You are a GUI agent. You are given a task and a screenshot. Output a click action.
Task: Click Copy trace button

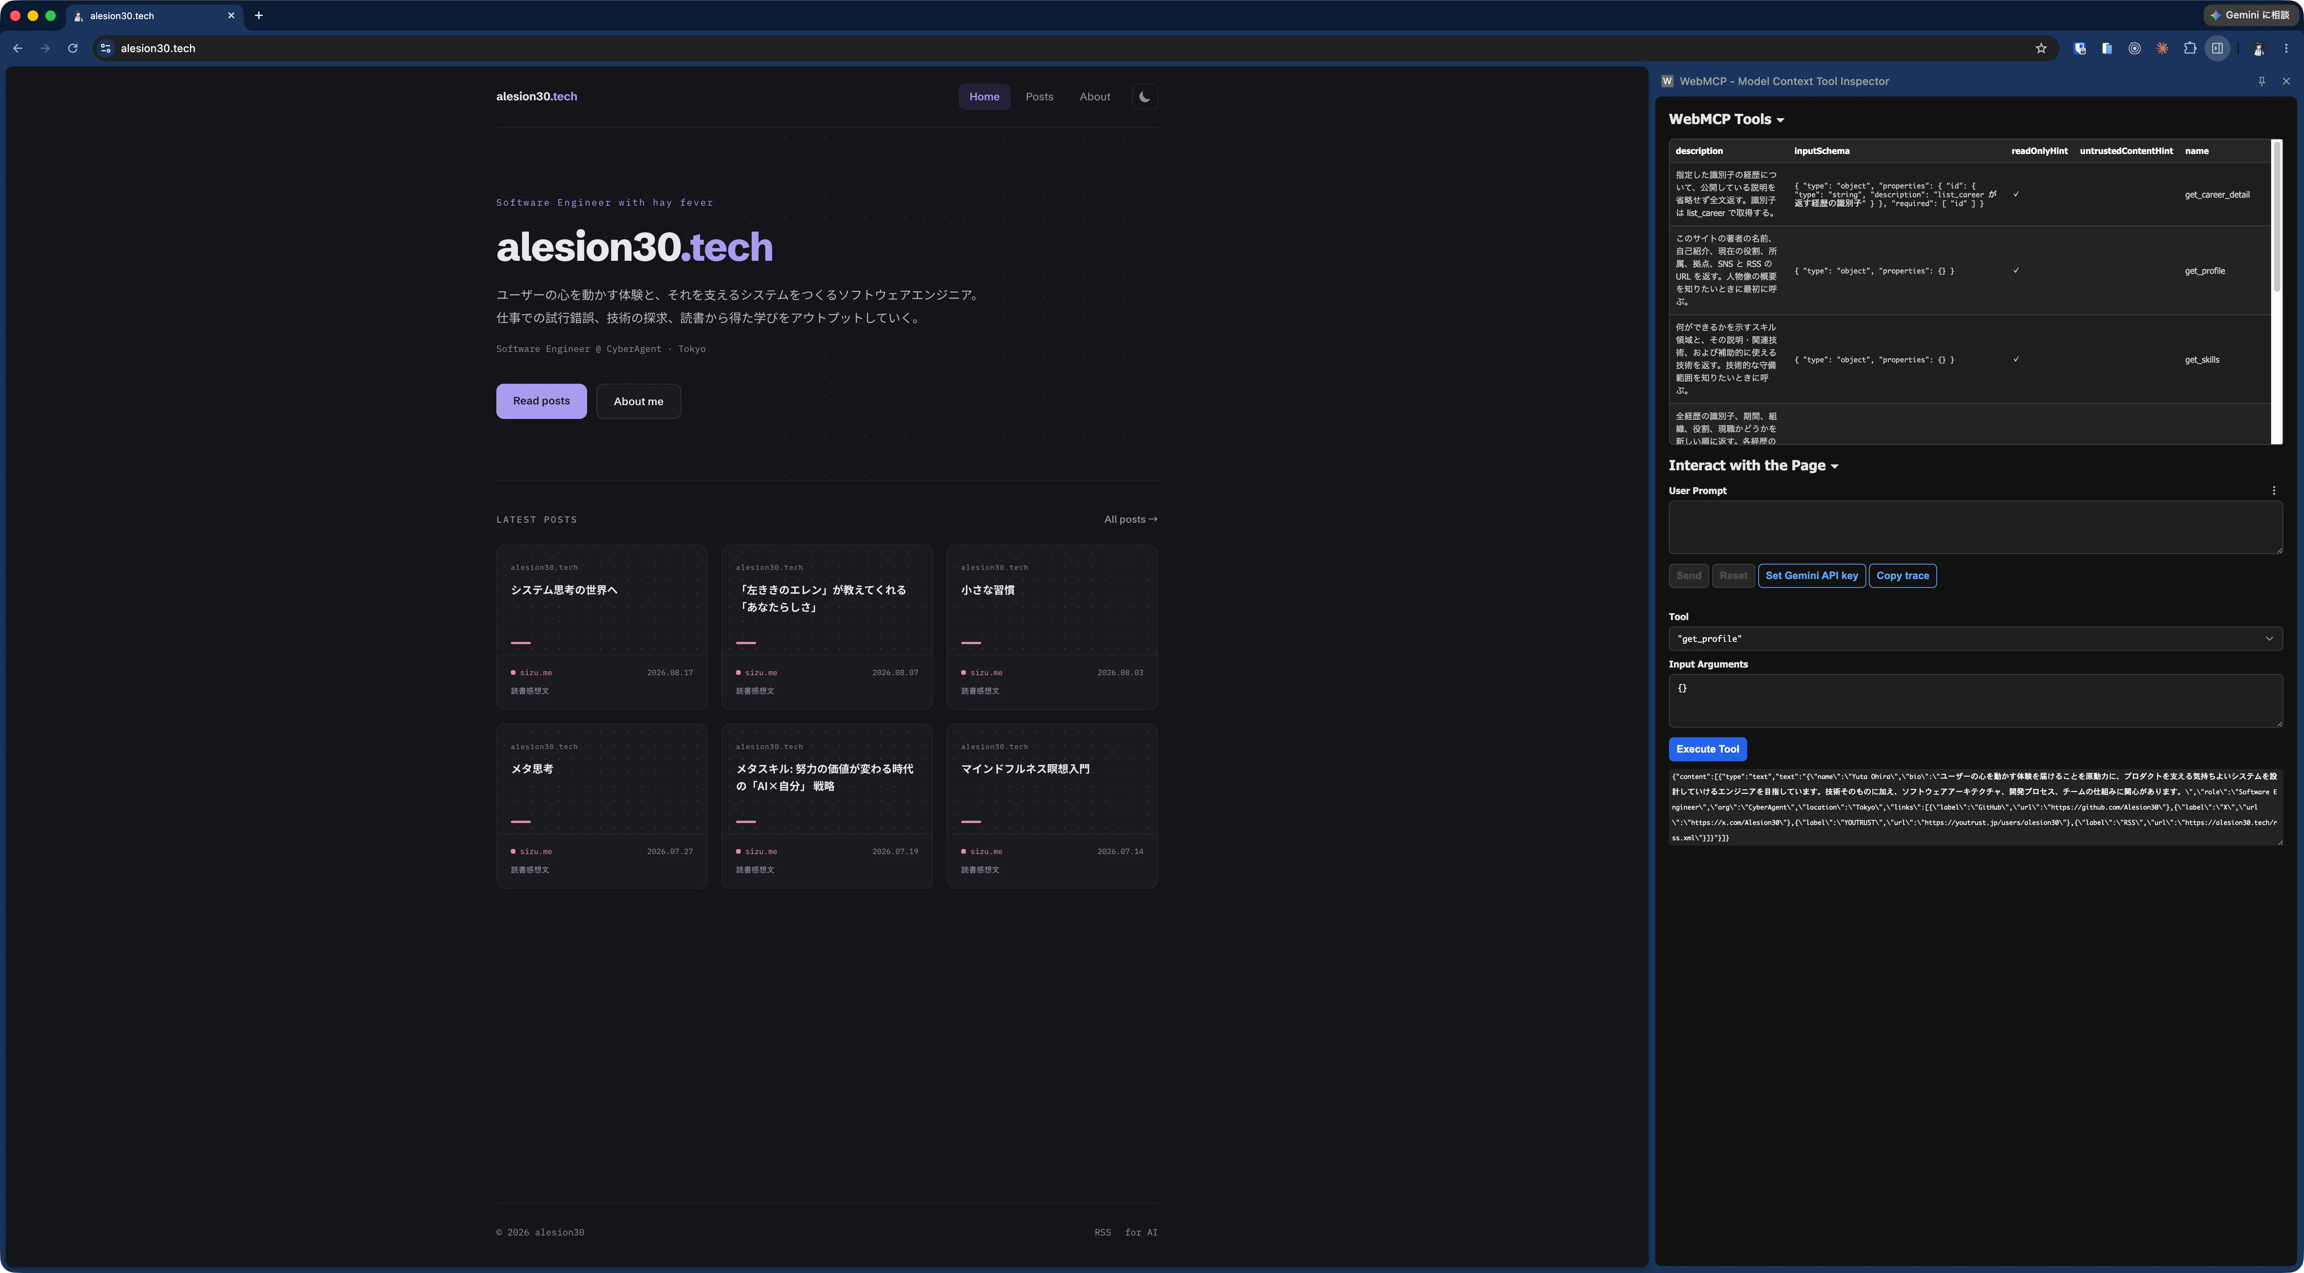[x=1902, y=576]
